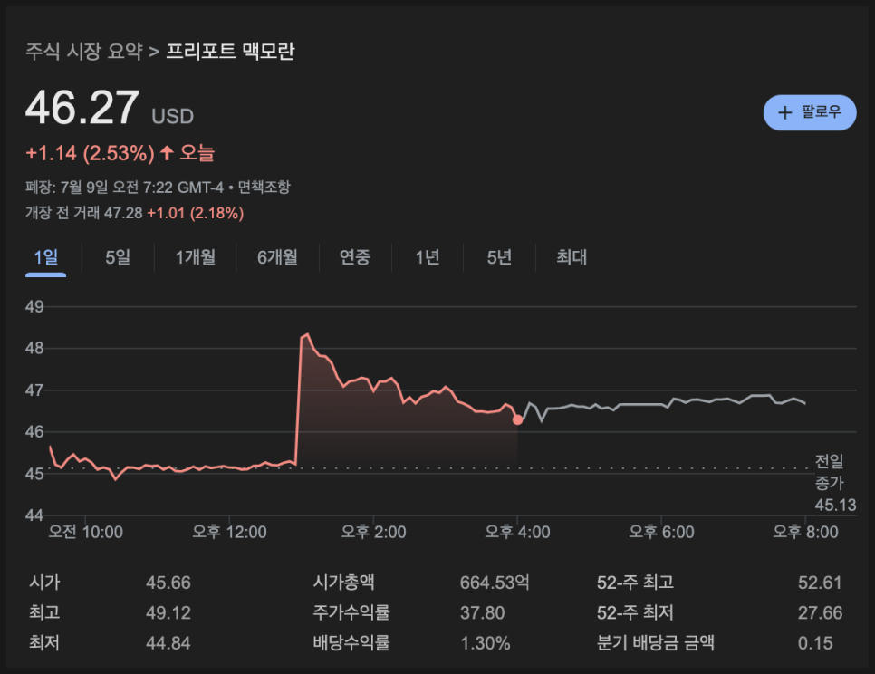Click the 오후 12:00 time axis label

click(x=229, y=532)
